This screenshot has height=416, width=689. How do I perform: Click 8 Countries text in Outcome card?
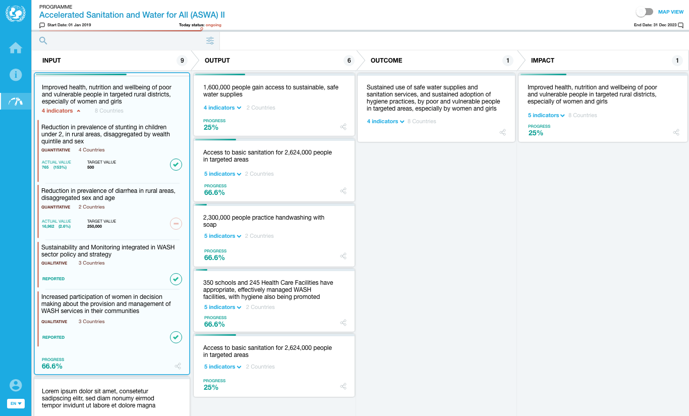pos(422,121)
